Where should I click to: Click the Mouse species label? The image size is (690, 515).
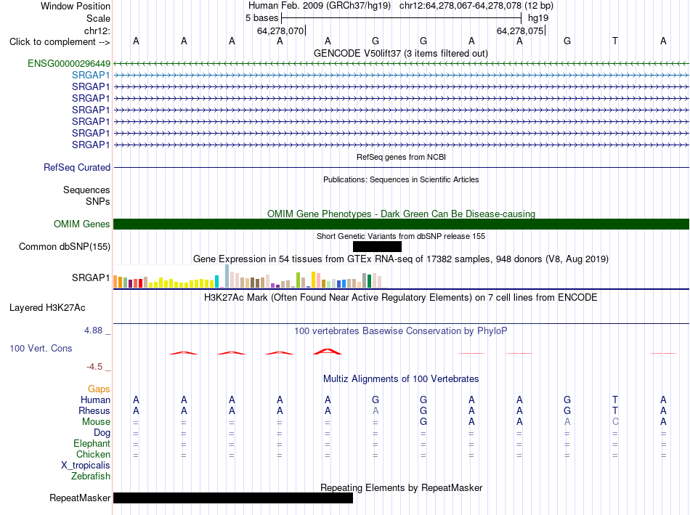click(x=97, y=422)
